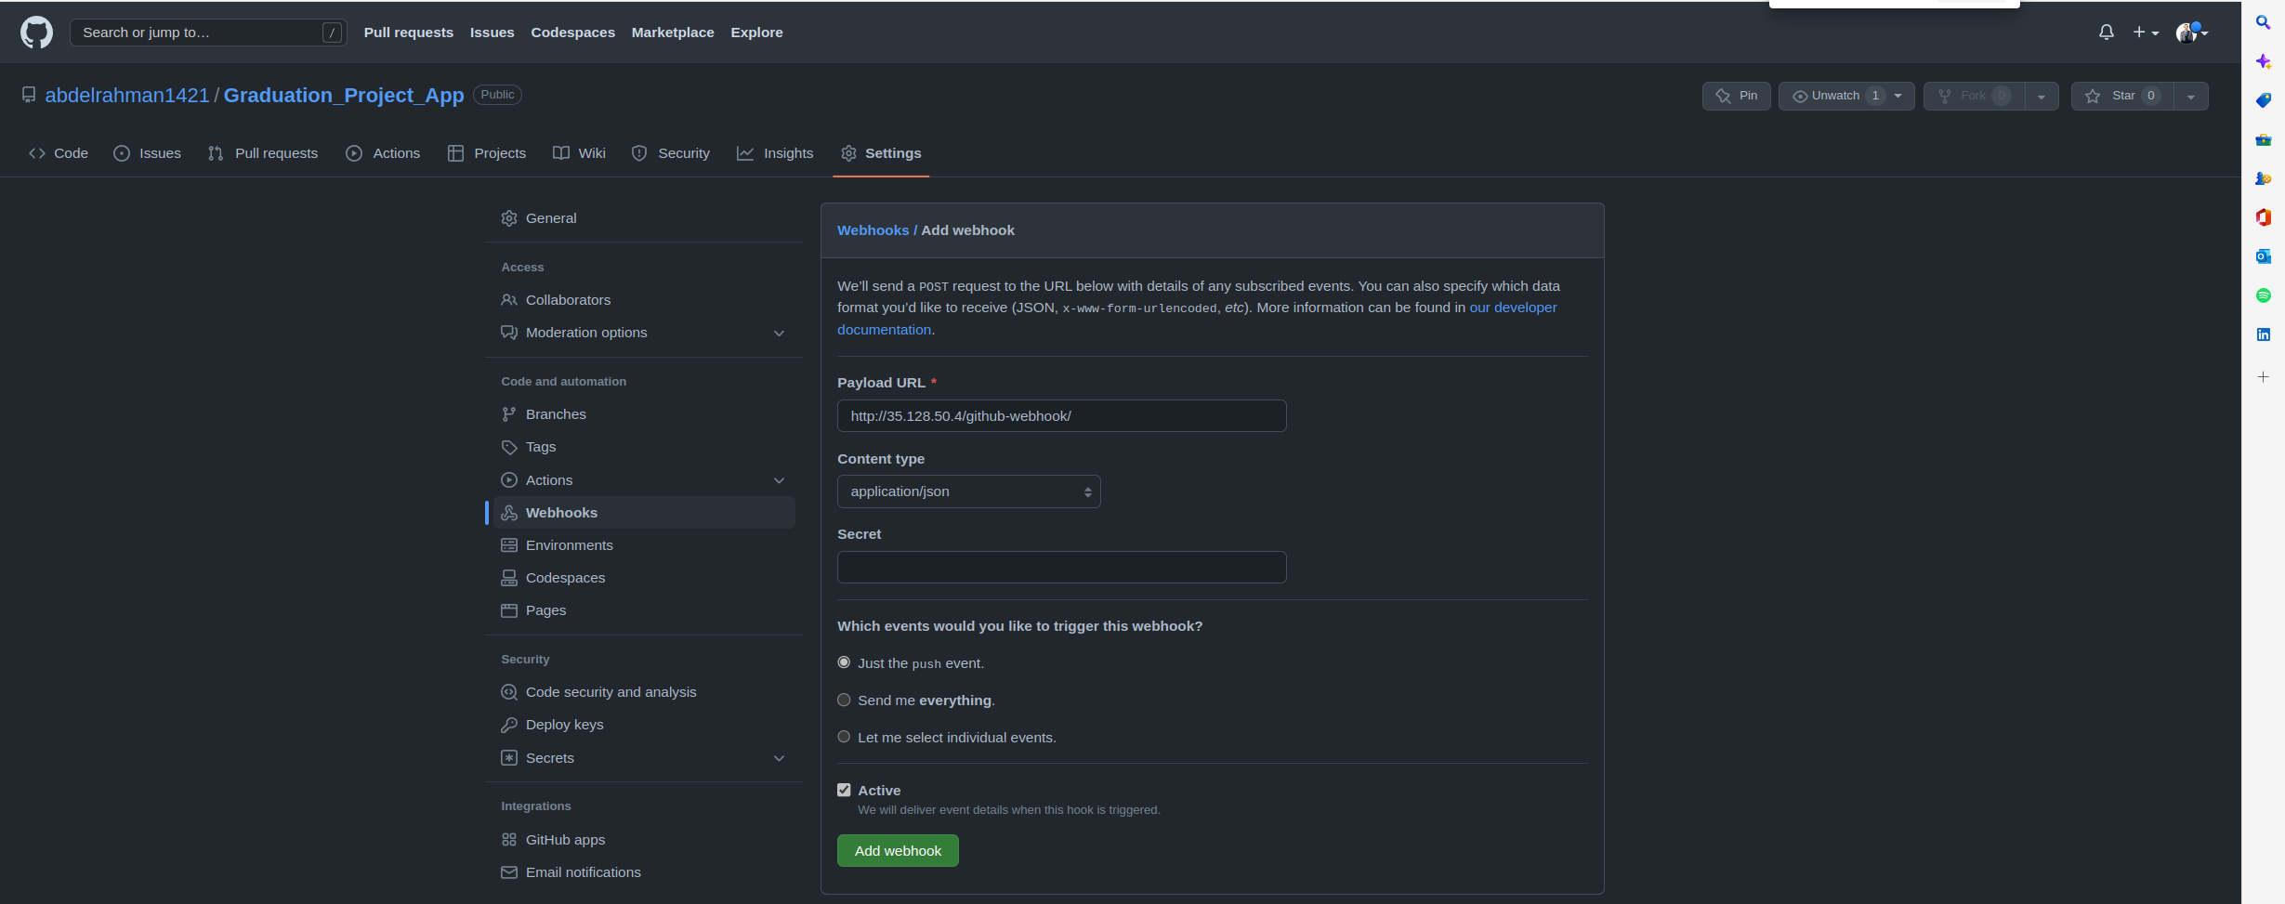Click the Deploy keys key icon
The height and width of the screenshot is (904, 2285).
pos(509,724)
